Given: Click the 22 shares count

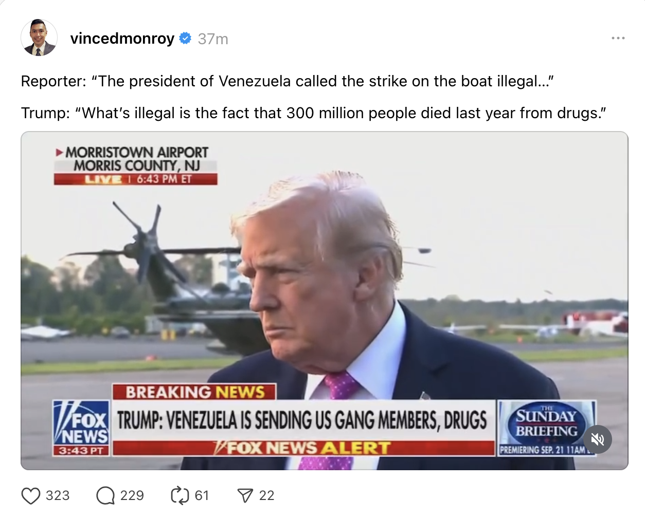Looking at the screenshot, I should [266, 496].
